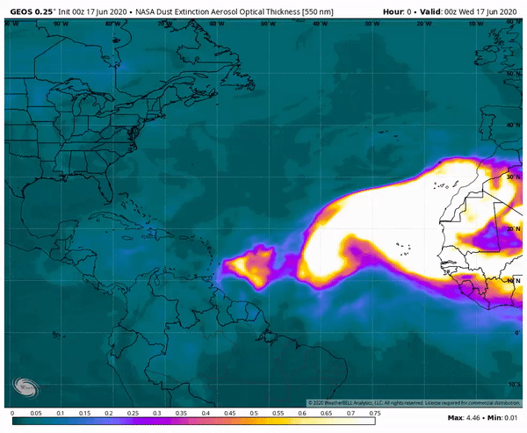Click the Cape Verde islands cluster
This screenshot has width=527, height=433.
tap(404, 249)
